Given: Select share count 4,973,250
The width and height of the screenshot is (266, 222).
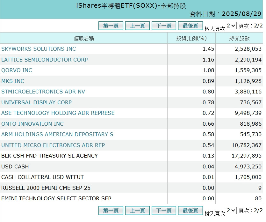Looking at the screenshot, I should coord(248,167).
